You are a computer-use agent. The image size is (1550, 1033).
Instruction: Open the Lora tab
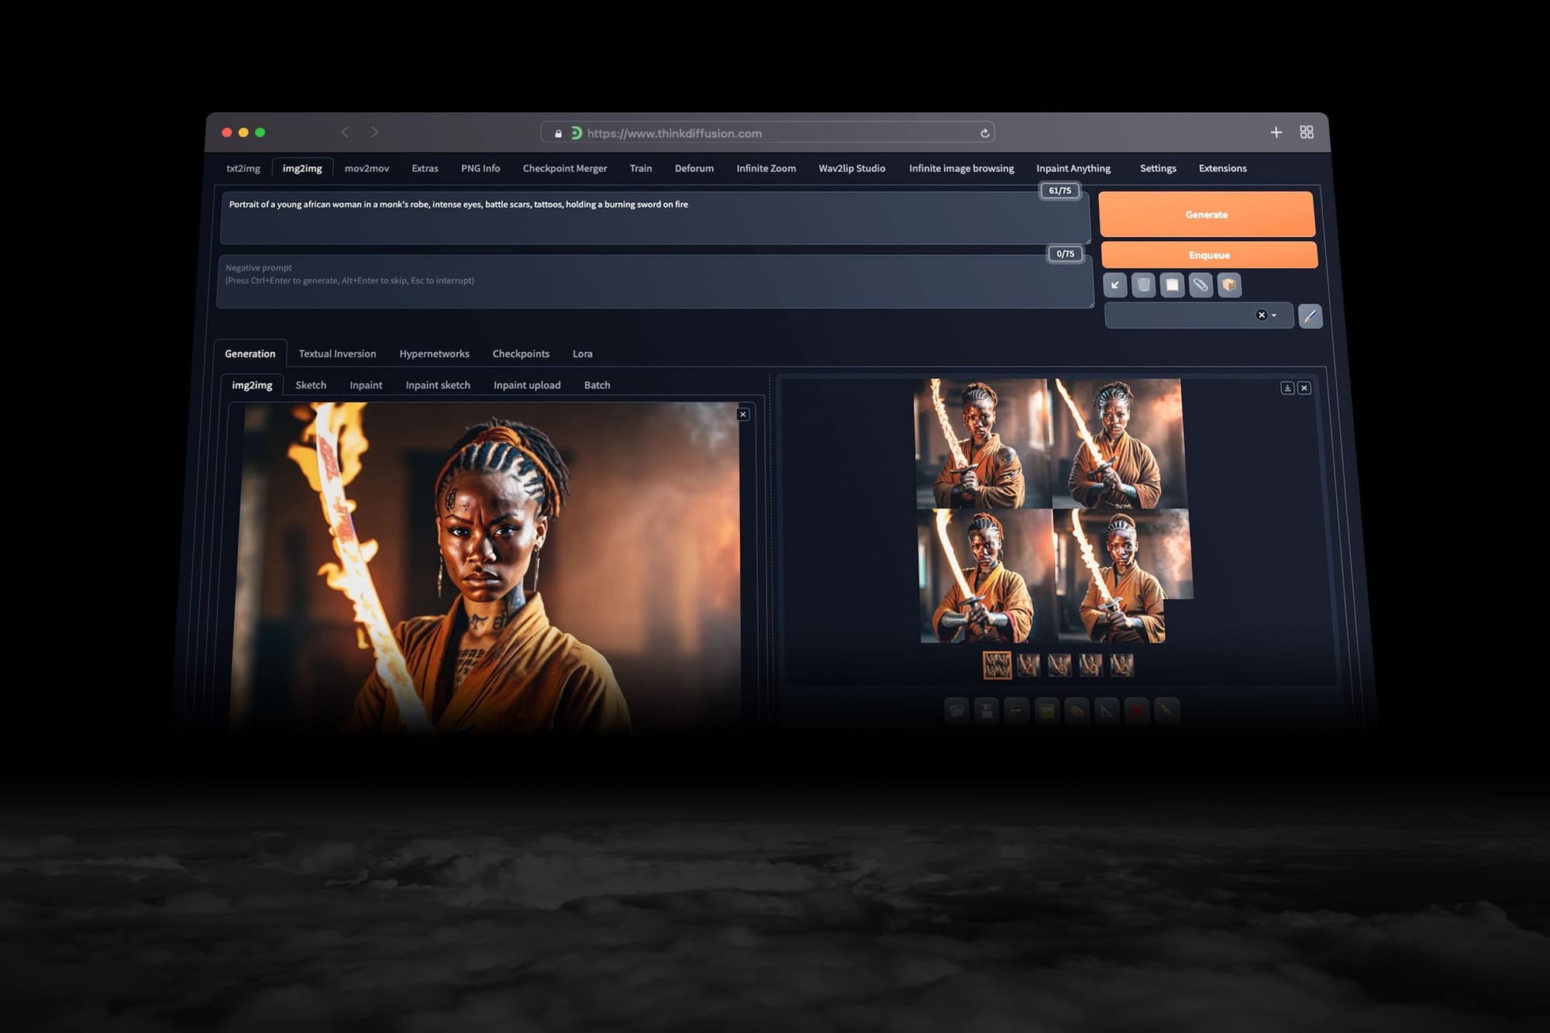582,353
